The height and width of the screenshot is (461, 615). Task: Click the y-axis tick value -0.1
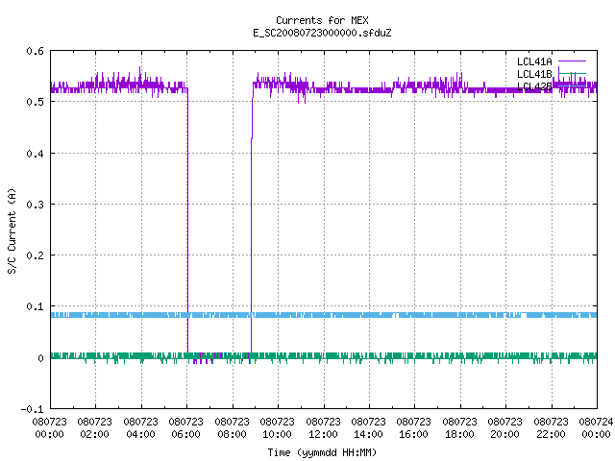32,409
